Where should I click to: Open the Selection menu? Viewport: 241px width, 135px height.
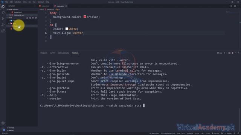(x=18, y=2)
